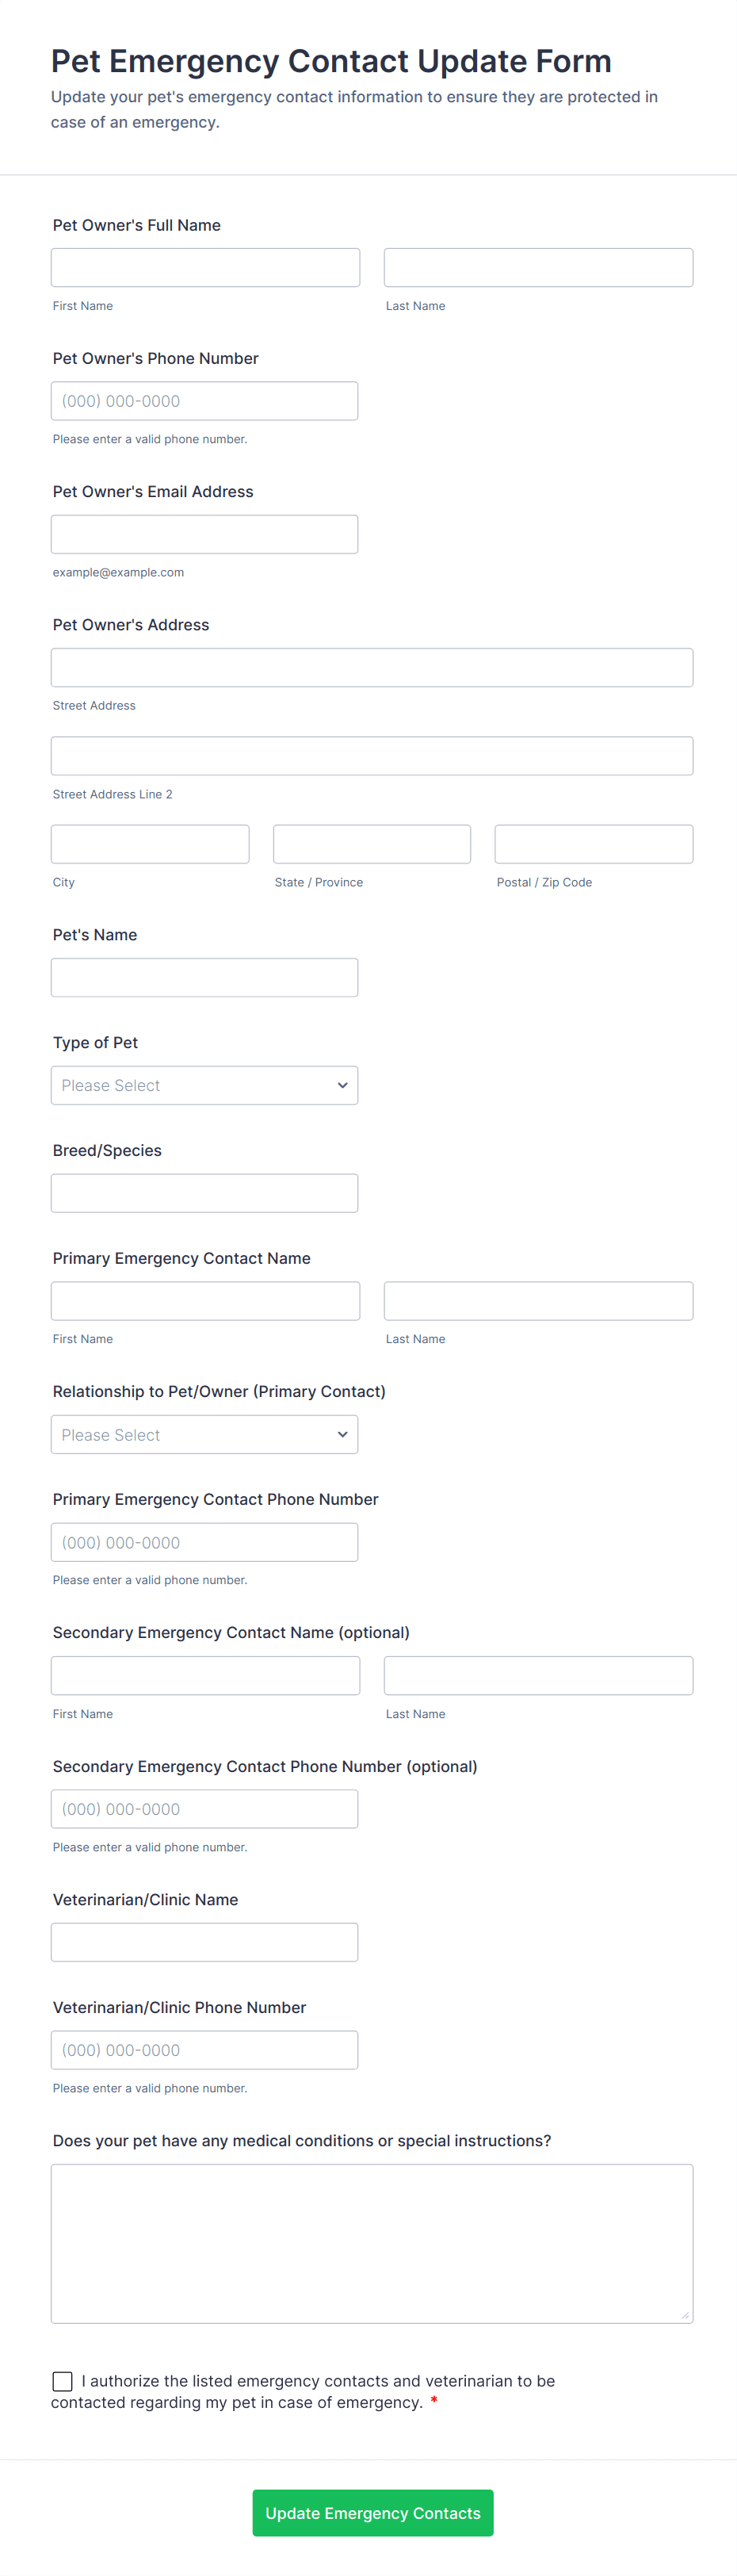Focus the City input field

tap(150, 844)
